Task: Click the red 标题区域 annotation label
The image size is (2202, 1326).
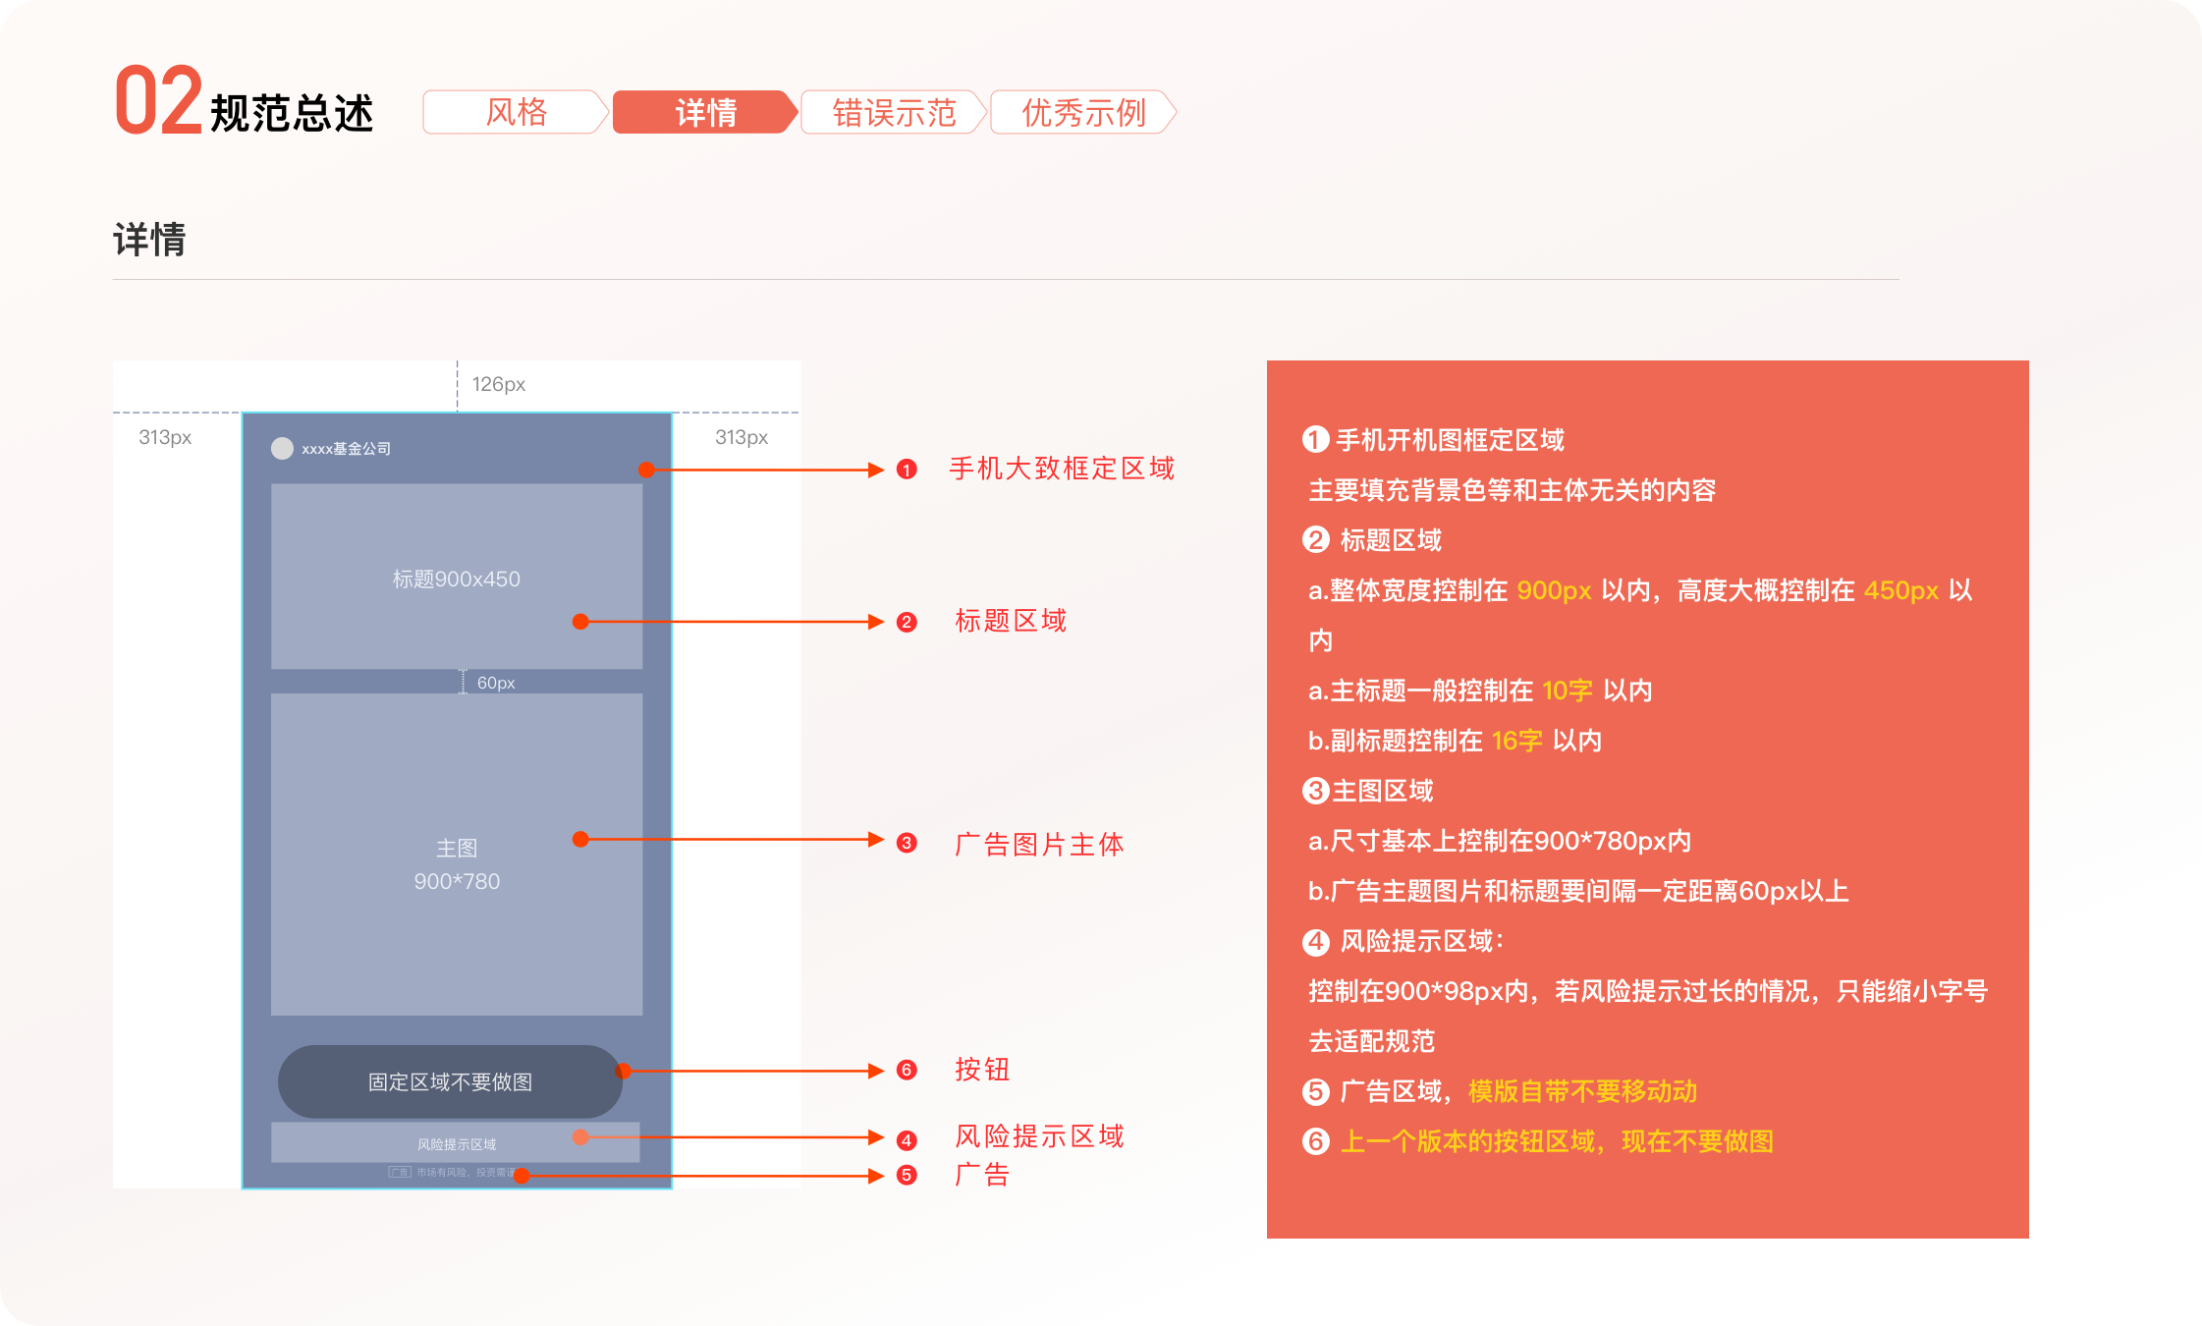Action: [1011, 621]
